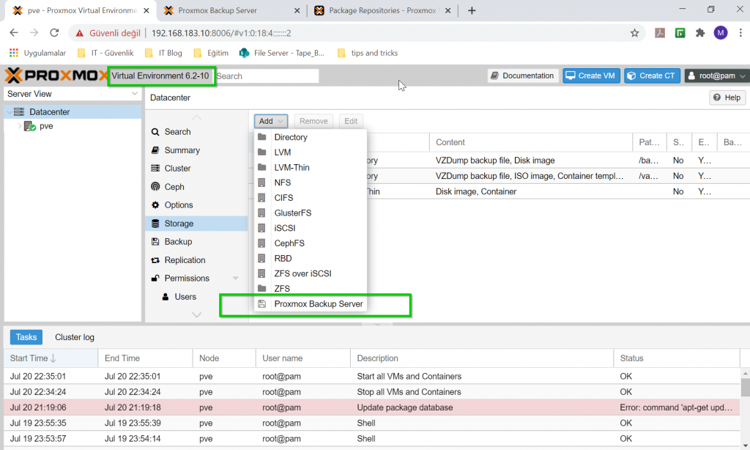Go back to previous page
The image size is (750, 450).
pyautogui.click(x=14, y=33)
